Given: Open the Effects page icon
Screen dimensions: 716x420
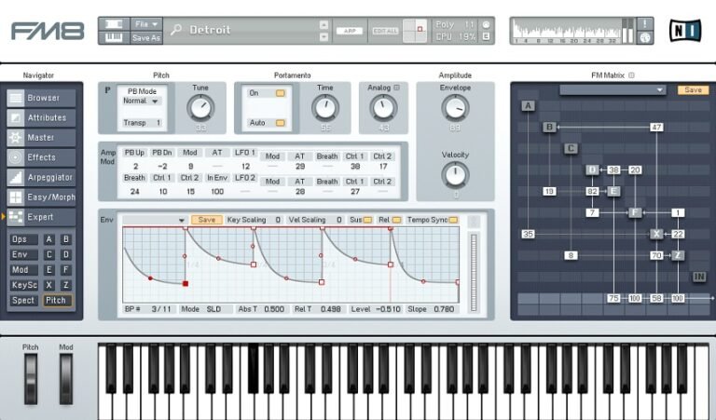Looking at the screenshot, I should click(x=16, y=157).
